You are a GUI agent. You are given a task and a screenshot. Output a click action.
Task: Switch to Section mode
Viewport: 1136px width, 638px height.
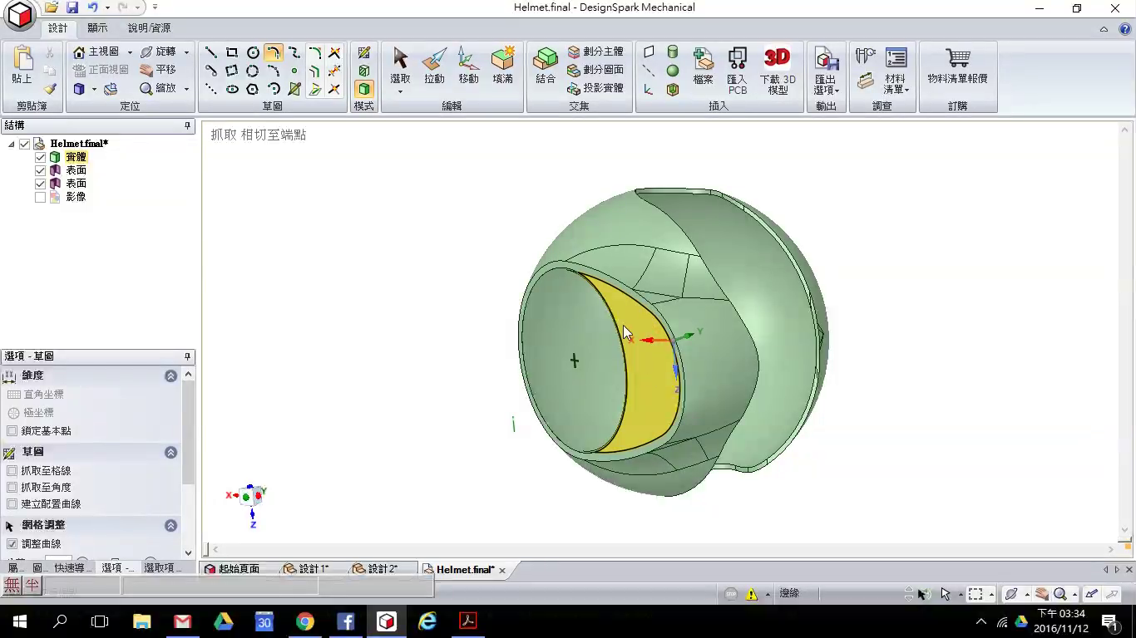tap(364, 71)
